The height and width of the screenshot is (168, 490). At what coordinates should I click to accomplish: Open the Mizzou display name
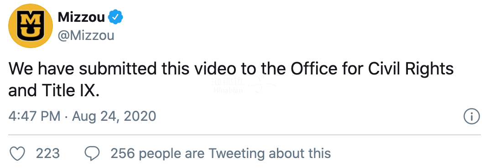[x=81, y=17]
